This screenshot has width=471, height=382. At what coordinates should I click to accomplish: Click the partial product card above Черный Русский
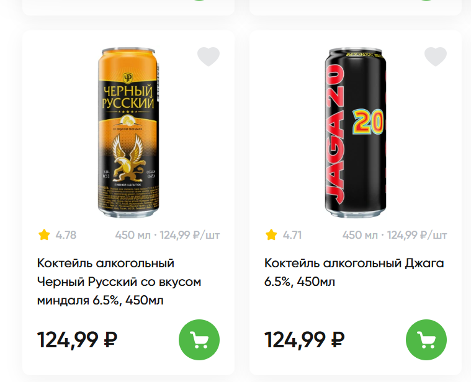(128, 7)
